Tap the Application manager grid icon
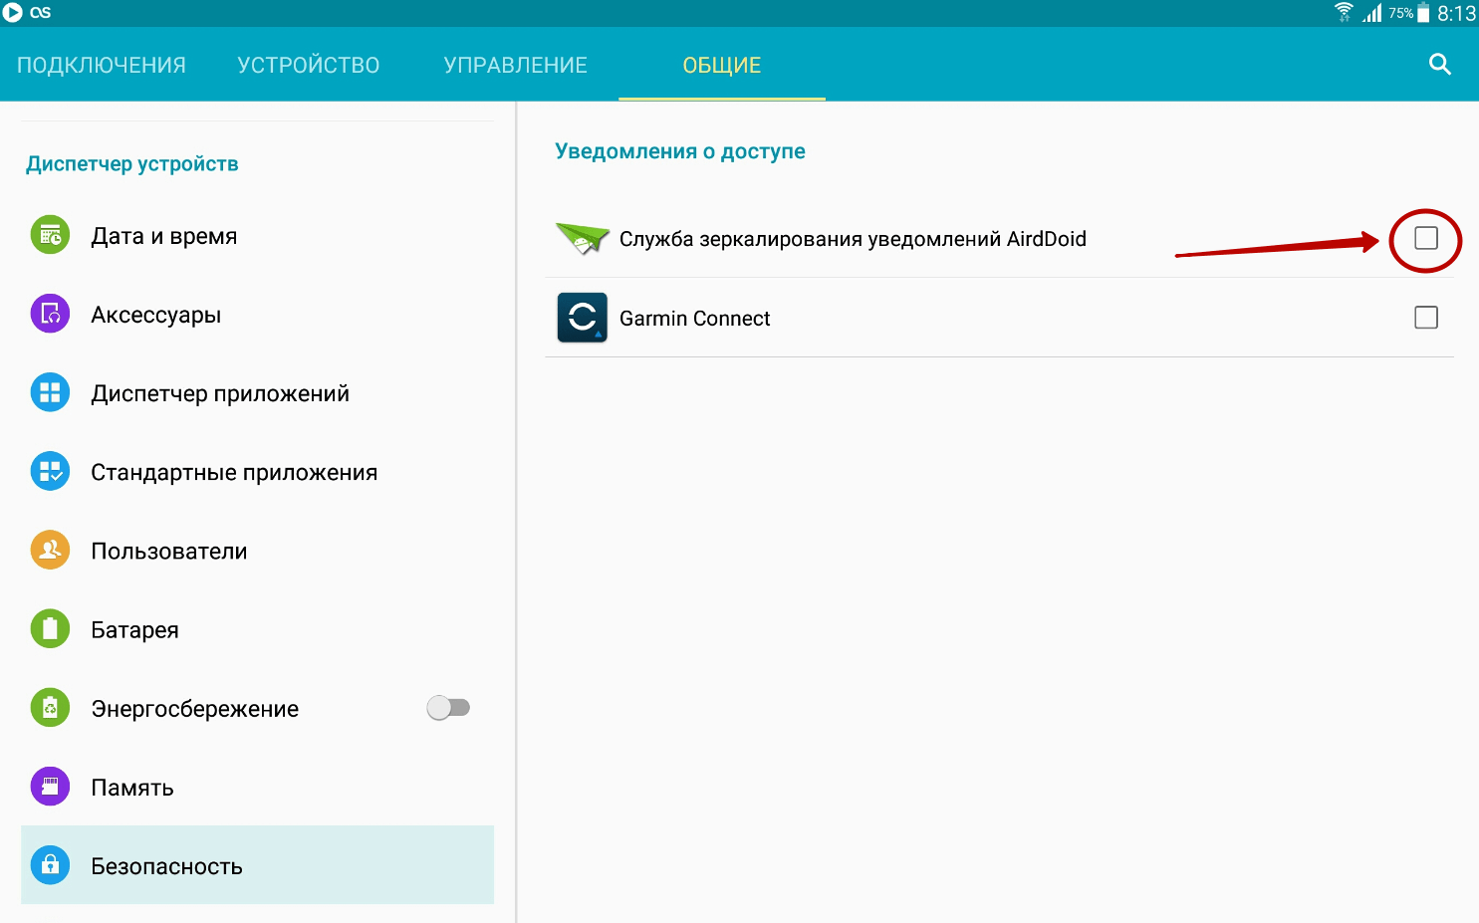This screenshot has height=923, width=1479. click(x=50, y=393)
